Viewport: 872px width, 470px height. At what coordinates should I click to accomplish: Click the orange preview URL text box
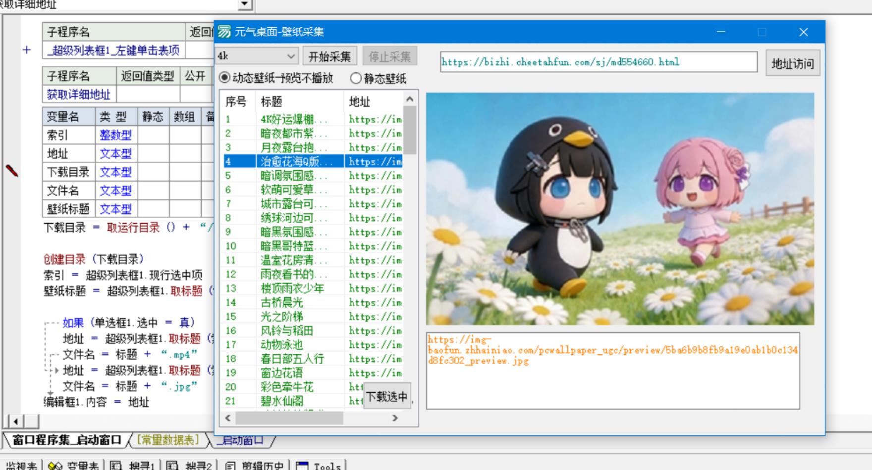[613, 371]
